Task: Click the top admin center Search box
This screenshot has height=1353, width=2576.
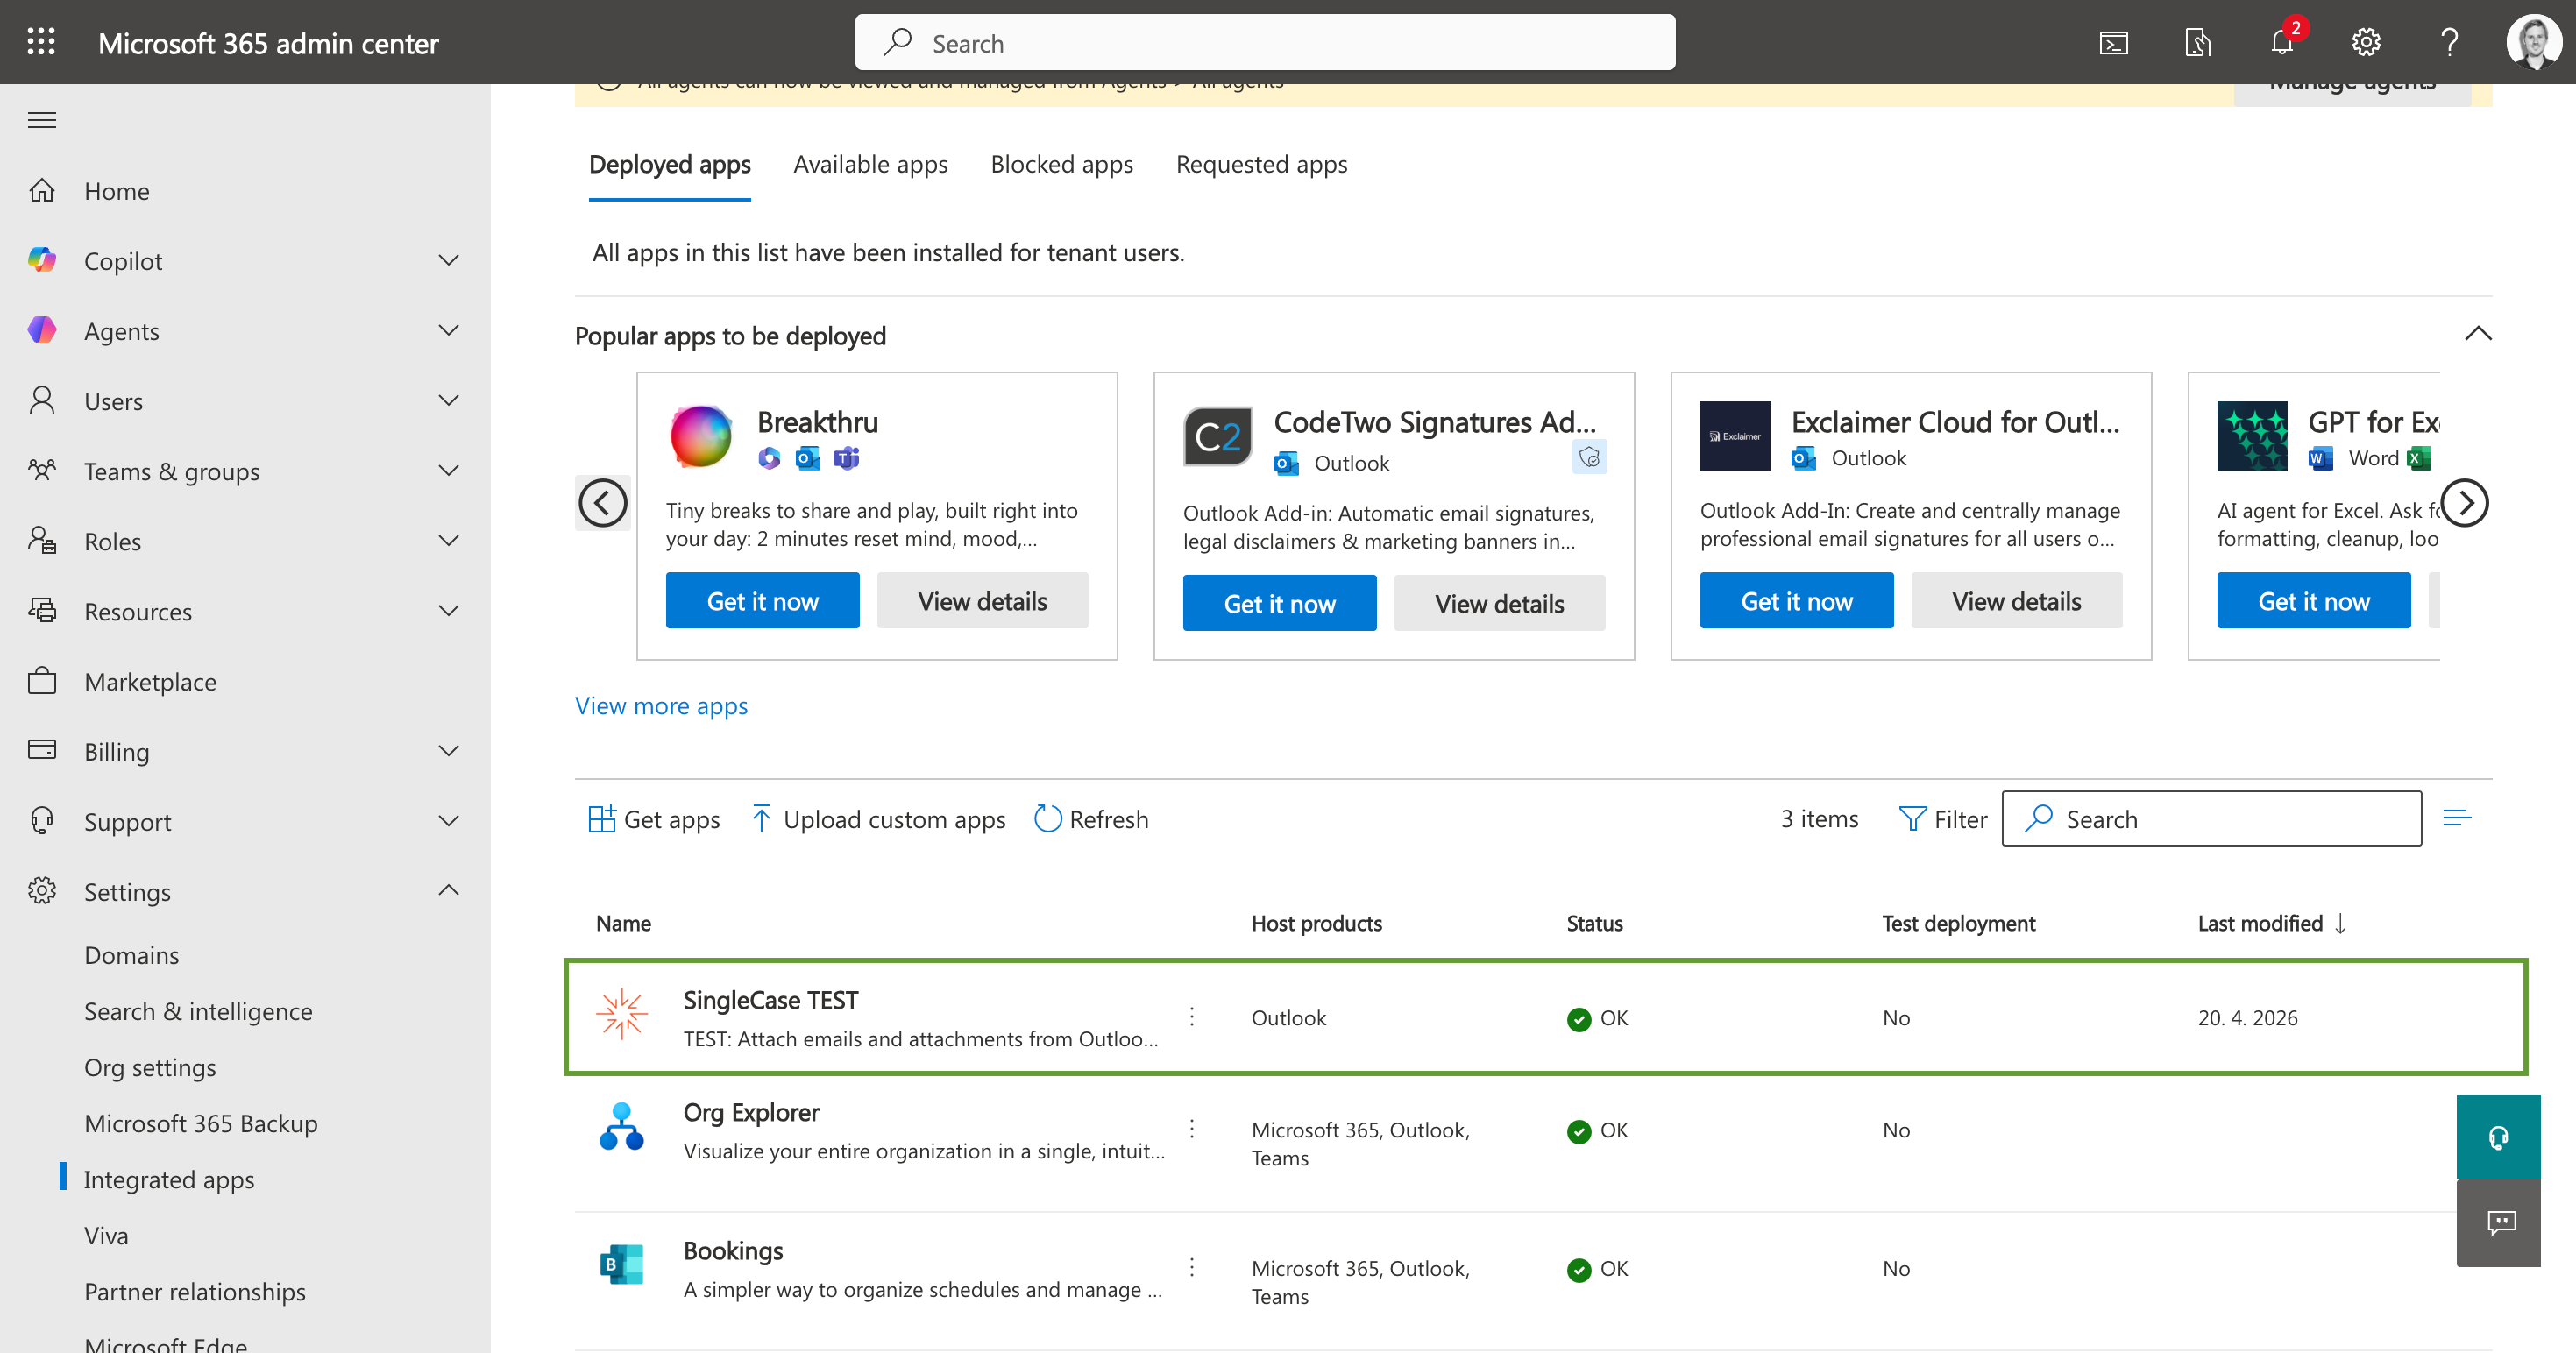Action: click(1265, 42)
